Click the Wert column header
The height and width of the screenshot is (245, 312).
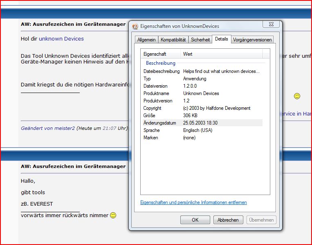pos(222,54)
